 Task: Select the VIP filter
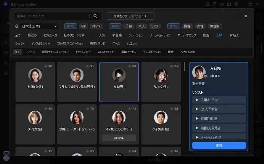pyautogui.click(x=83, y=26)
